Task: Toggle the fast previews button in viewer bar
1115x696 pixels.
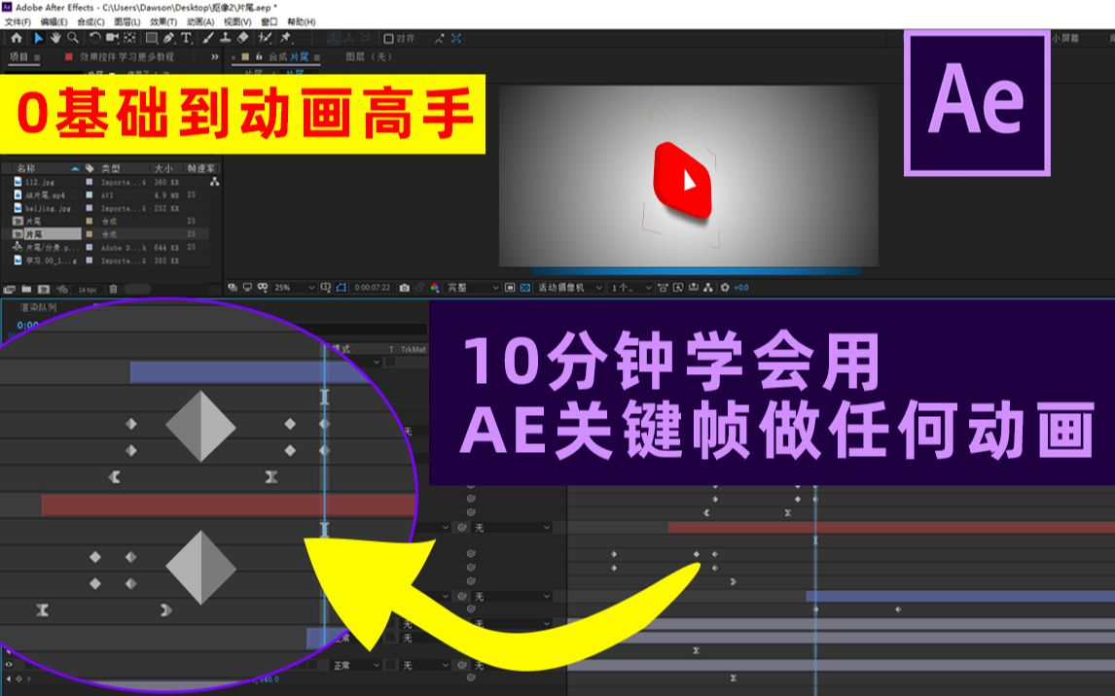Action: pos(678,288)
